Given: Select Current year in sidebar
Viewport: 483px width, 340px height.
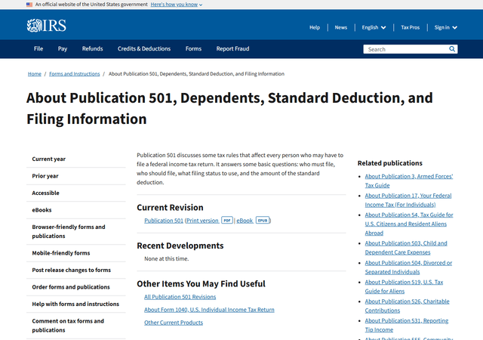Looking at the screenshot, I should tap(76, 159).
